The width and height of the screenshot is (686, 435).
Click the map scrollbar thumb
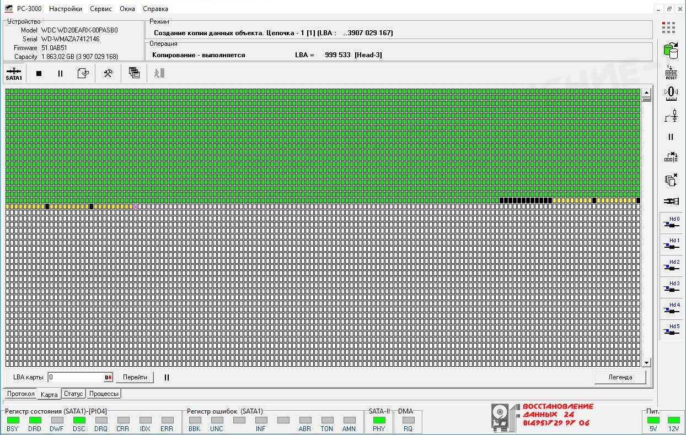tap(646, 100)
